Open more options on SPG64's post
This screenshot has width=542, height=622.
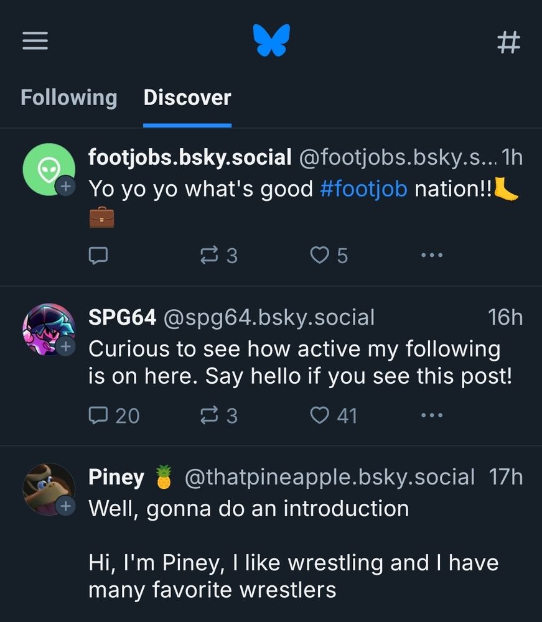pyautogui.click(x=431, y=415)
